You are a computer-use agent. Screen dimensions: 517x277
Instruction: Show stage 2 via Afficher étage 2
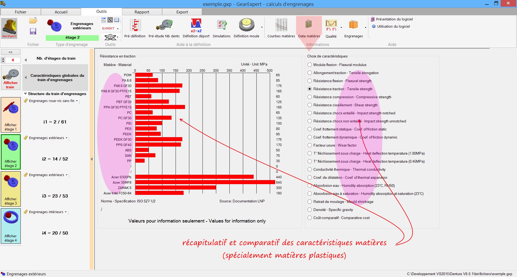click(11, 152)
